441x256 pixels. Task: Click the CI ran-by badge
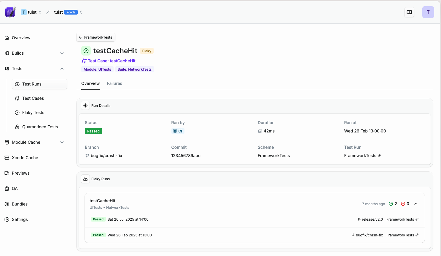tap(178, 131)
